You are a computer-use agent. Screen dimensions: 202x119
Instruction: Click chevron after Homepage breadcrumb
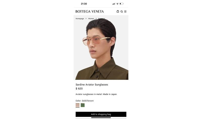tap(86, 18)
